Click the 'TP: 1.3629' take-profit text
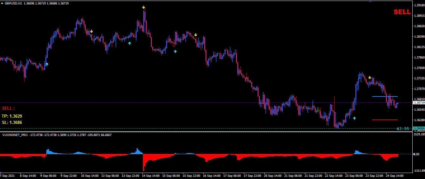The image size is (425, 179). [x=12, y=116]
